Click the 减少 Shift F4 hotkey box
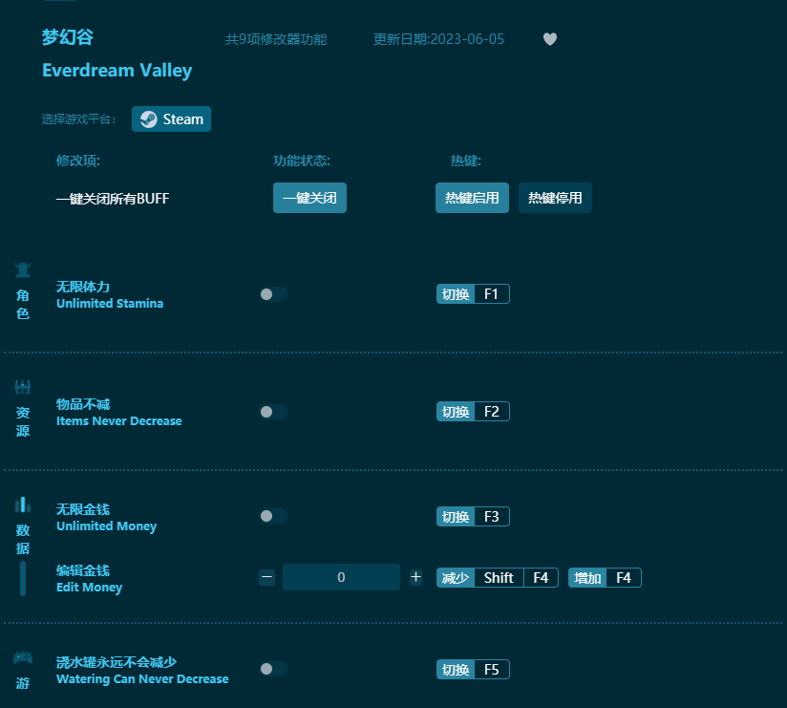 [498, 578]
